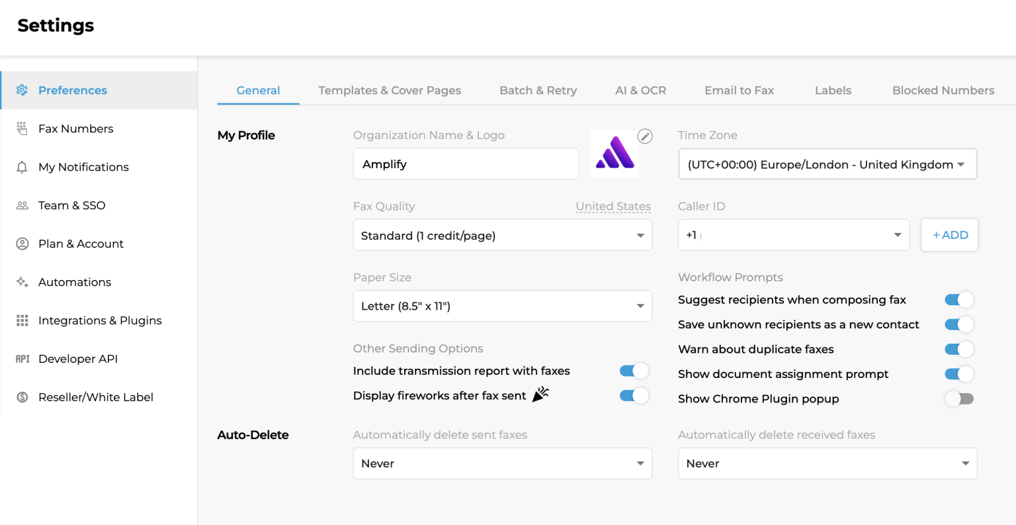Click the United States link

tap(613, 207)
